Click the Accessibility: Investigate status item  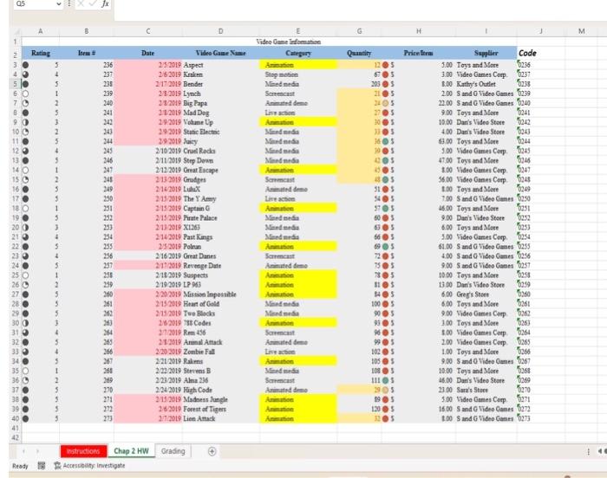point(89,466)
